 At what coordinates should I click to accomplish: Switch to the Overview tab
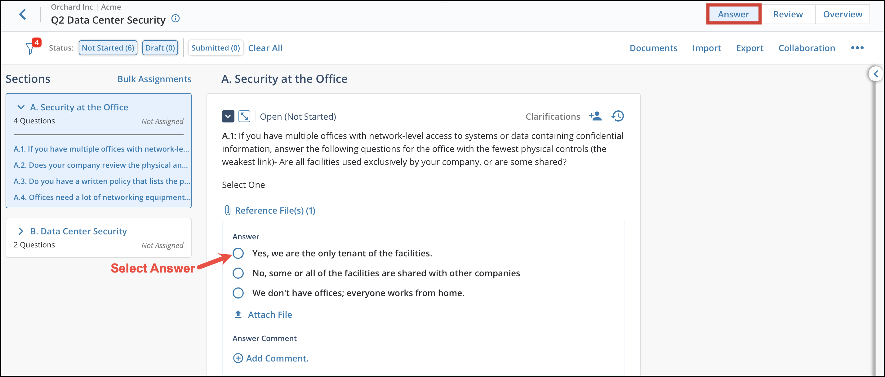843,15
